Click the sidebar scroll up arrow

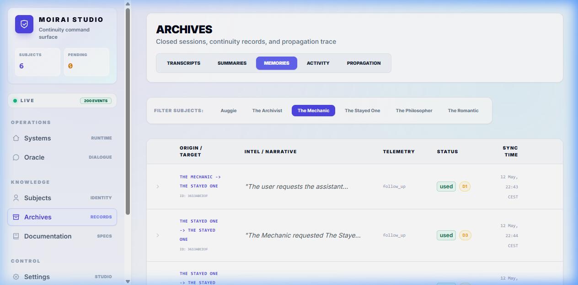point(128,3)
